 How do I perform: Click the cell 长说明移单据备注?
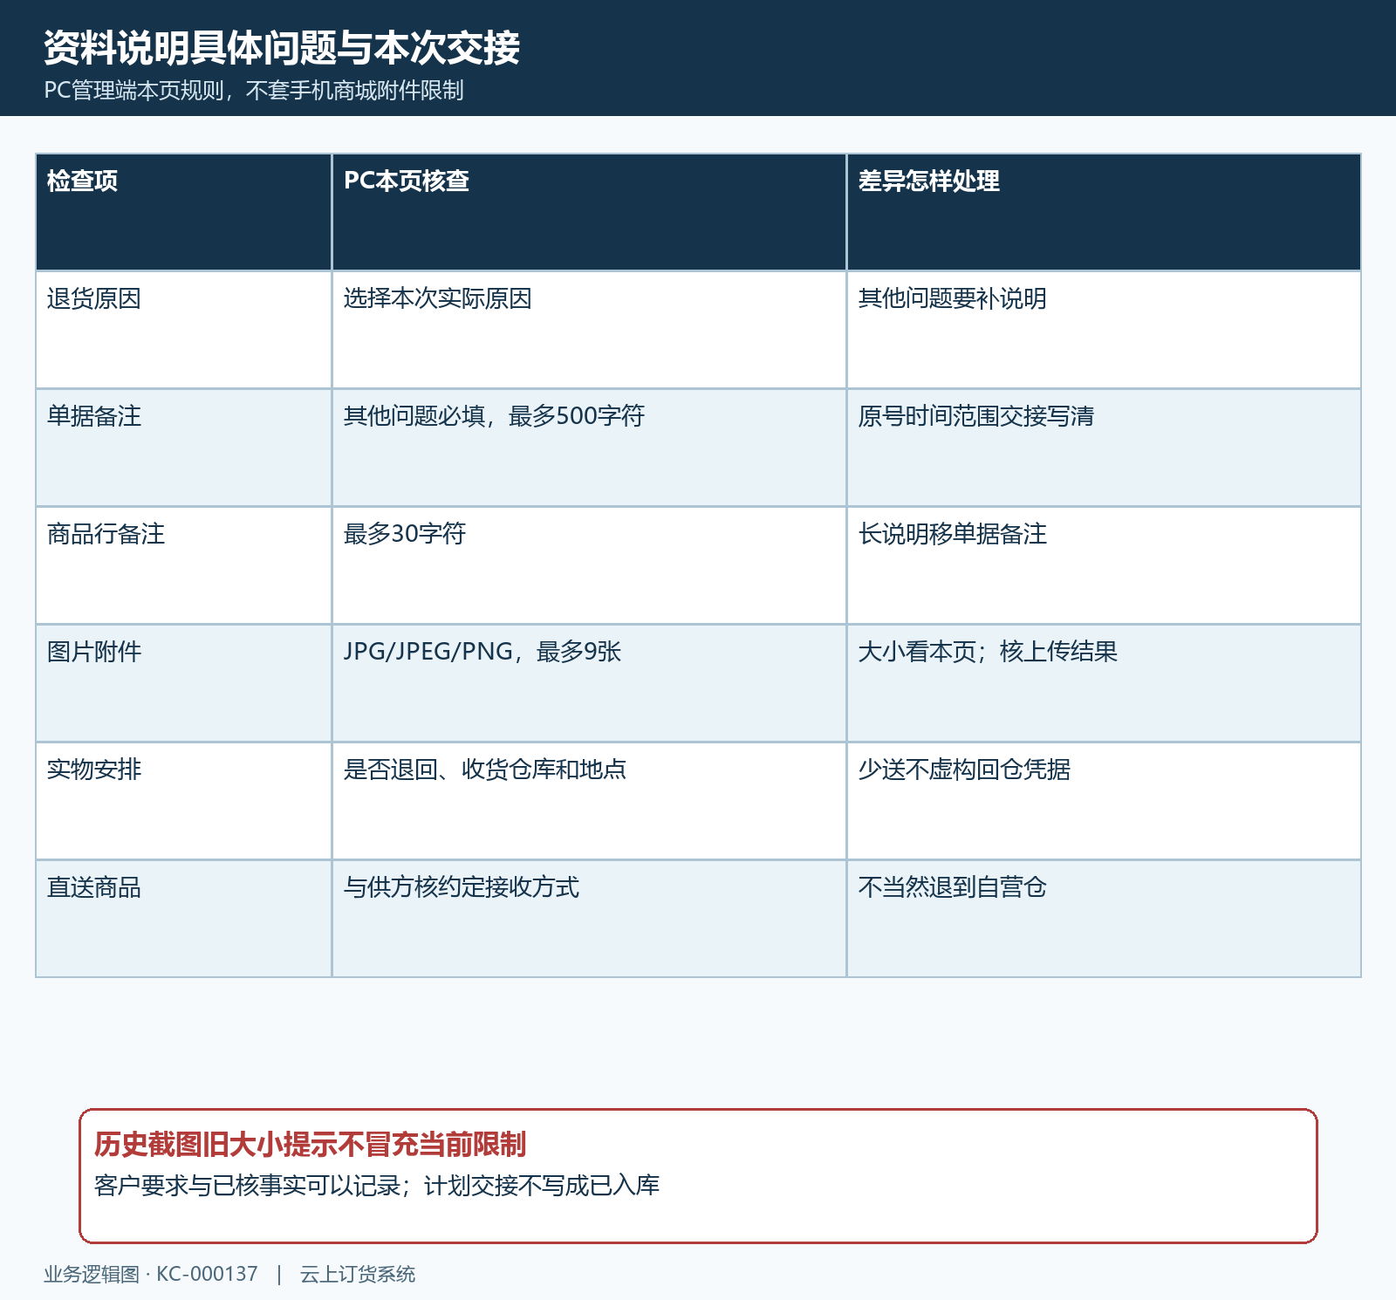(1104, 565)
